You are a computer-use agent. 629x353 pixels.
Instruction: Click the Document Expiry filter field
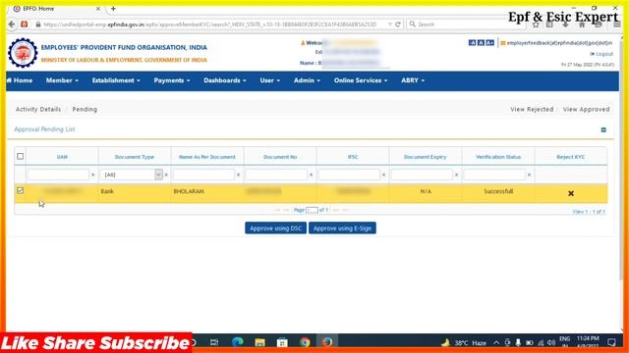tap(422, 175)
